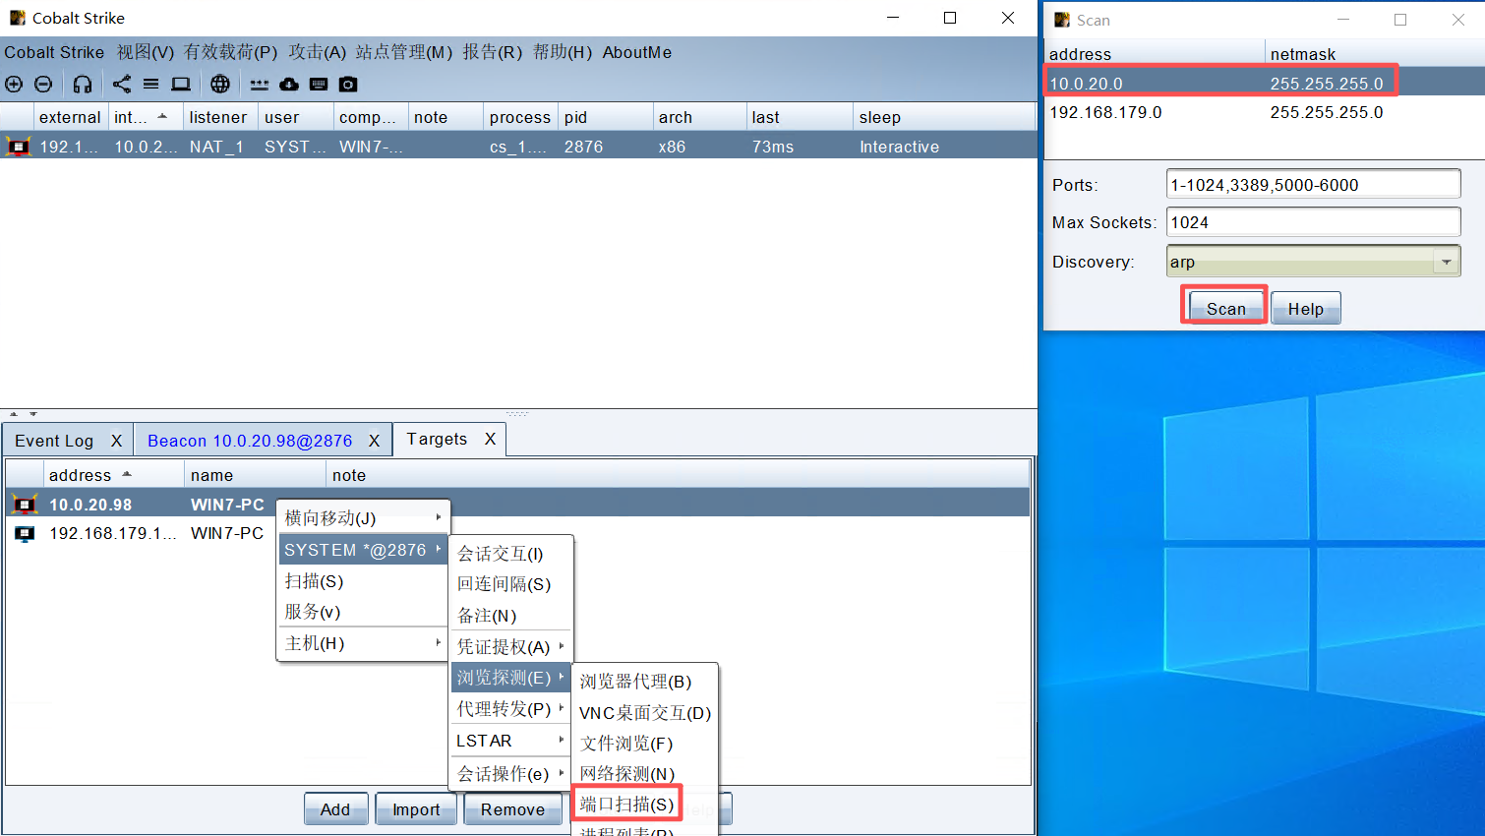This screenshot has width=1485, height=836.
Task: Select 会话交互(I) menu entry
Action: tap(510, 554)
